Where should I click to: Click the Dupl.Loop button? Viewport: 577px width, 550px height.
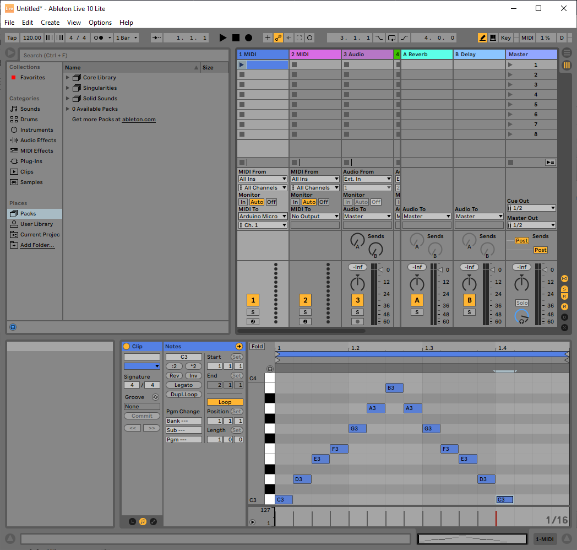[184, 394]
